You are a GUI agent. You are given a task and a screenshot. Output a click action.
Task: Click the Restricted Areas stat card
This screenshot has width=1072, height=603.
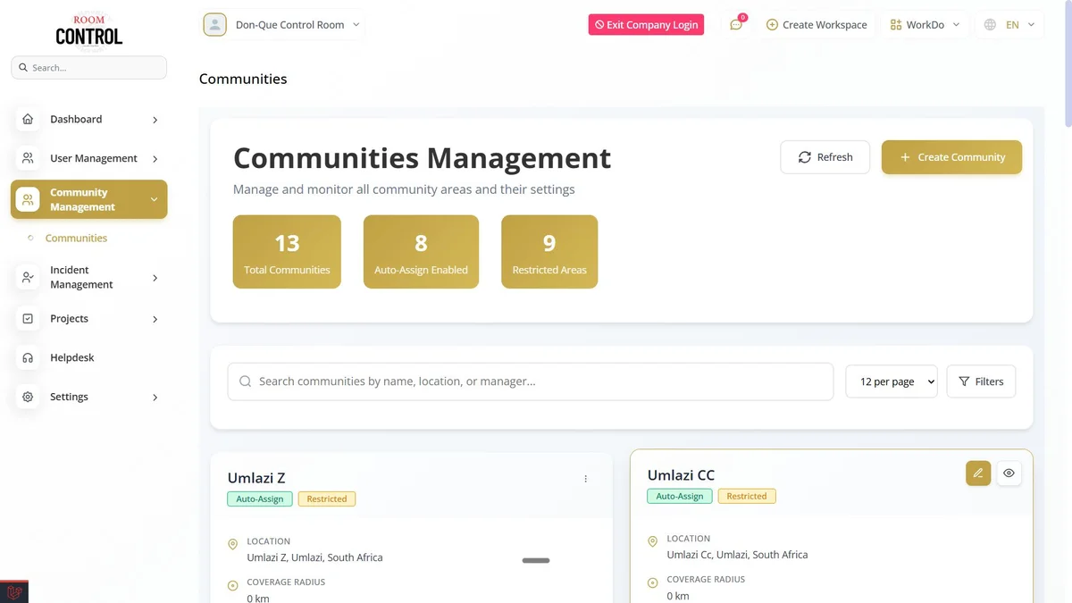tap(549, 252)
